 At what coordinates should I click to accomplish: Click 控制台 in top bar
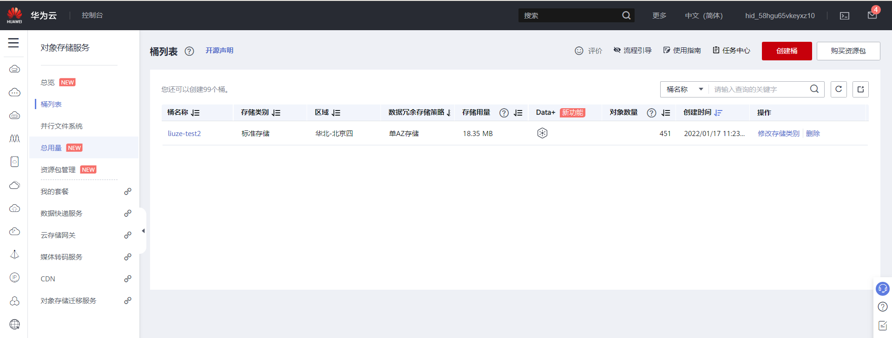pos(92,15)
